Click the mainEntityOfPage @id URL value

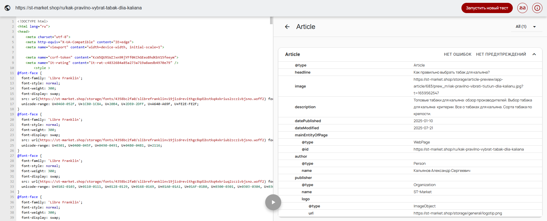click(468, 149)
